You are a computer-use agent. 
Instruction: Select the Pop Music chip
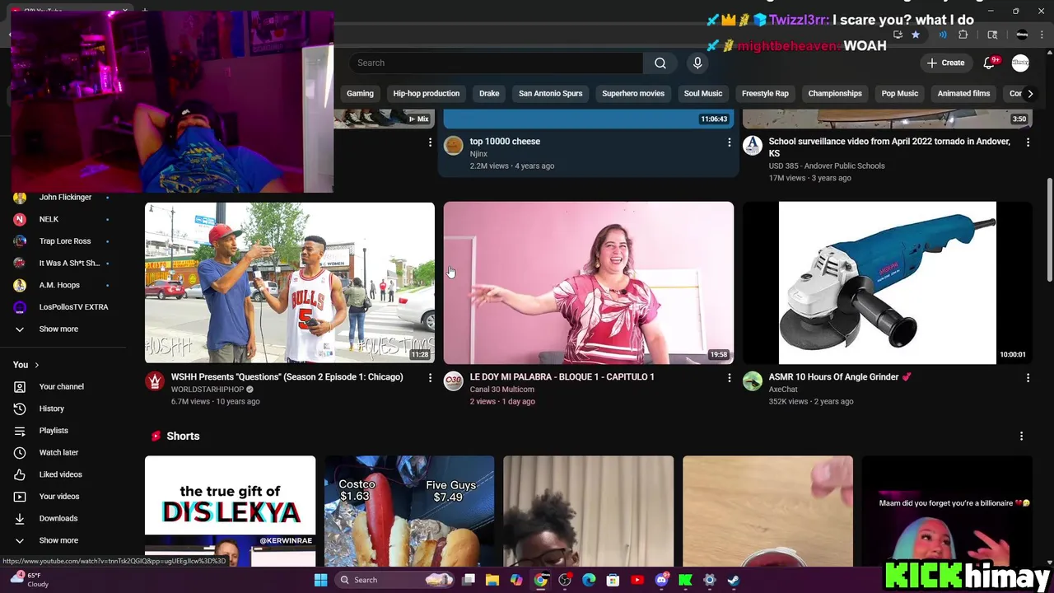899,94
